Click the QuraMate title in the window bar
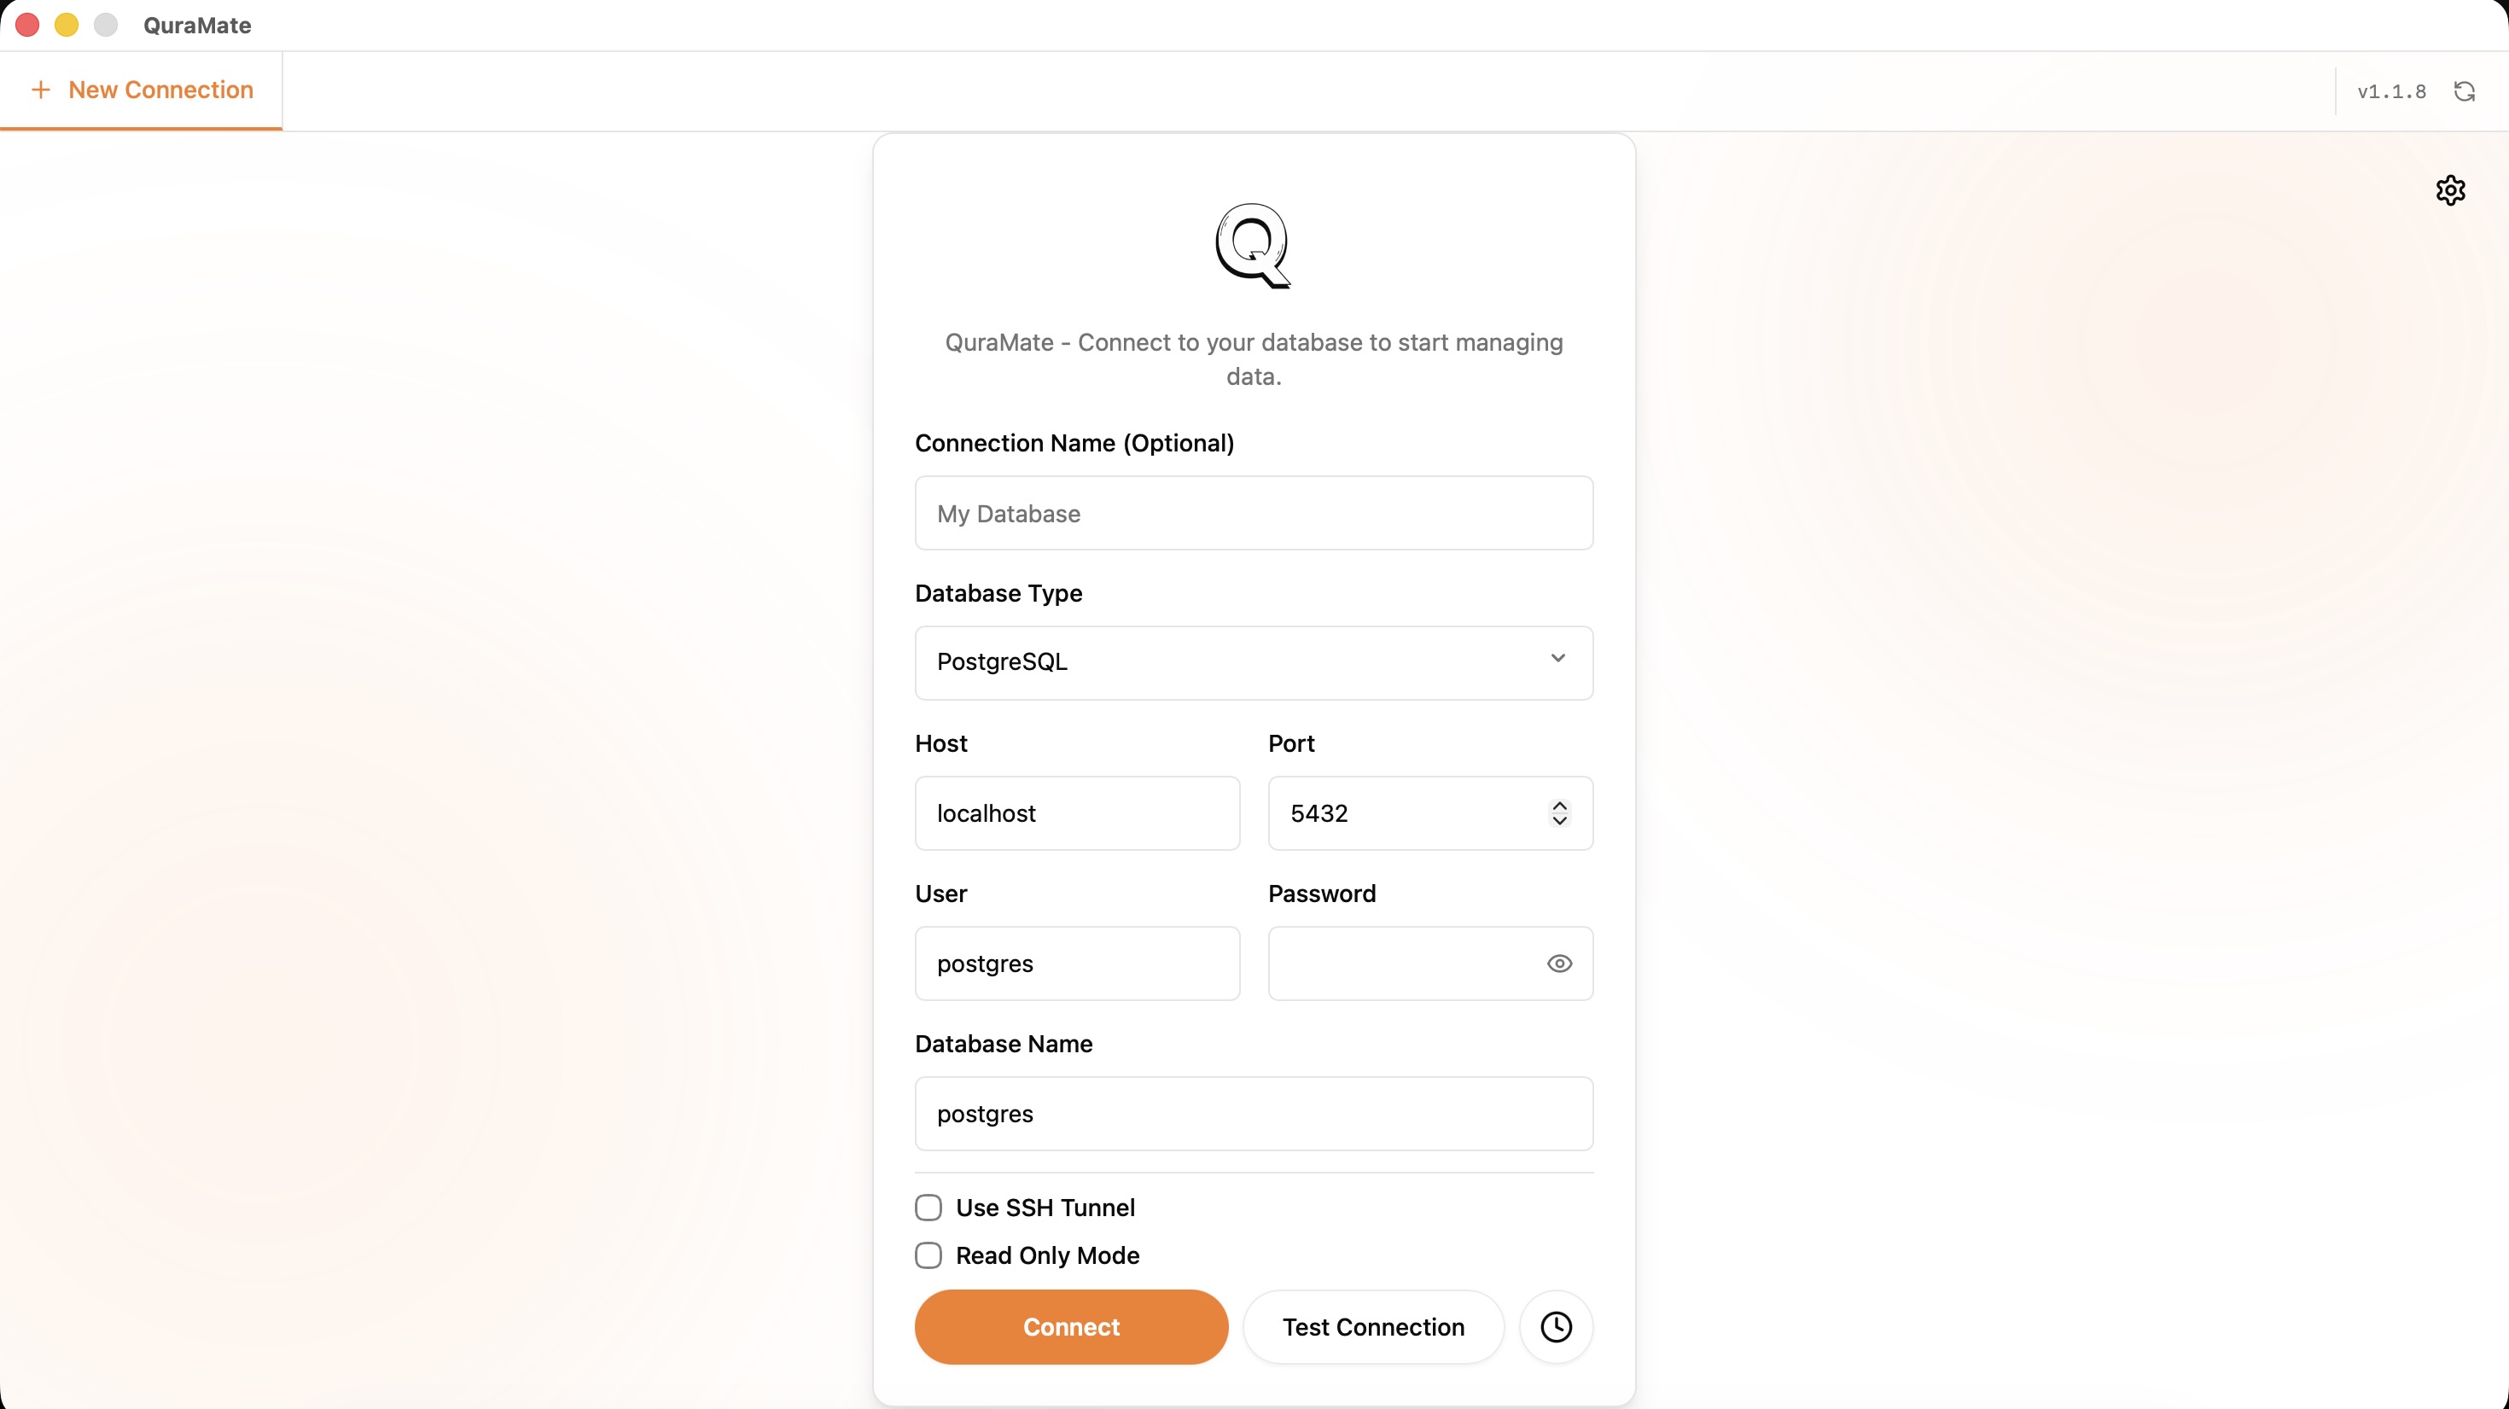The height and width of the screenshot is (1409, 2509). 197,26
